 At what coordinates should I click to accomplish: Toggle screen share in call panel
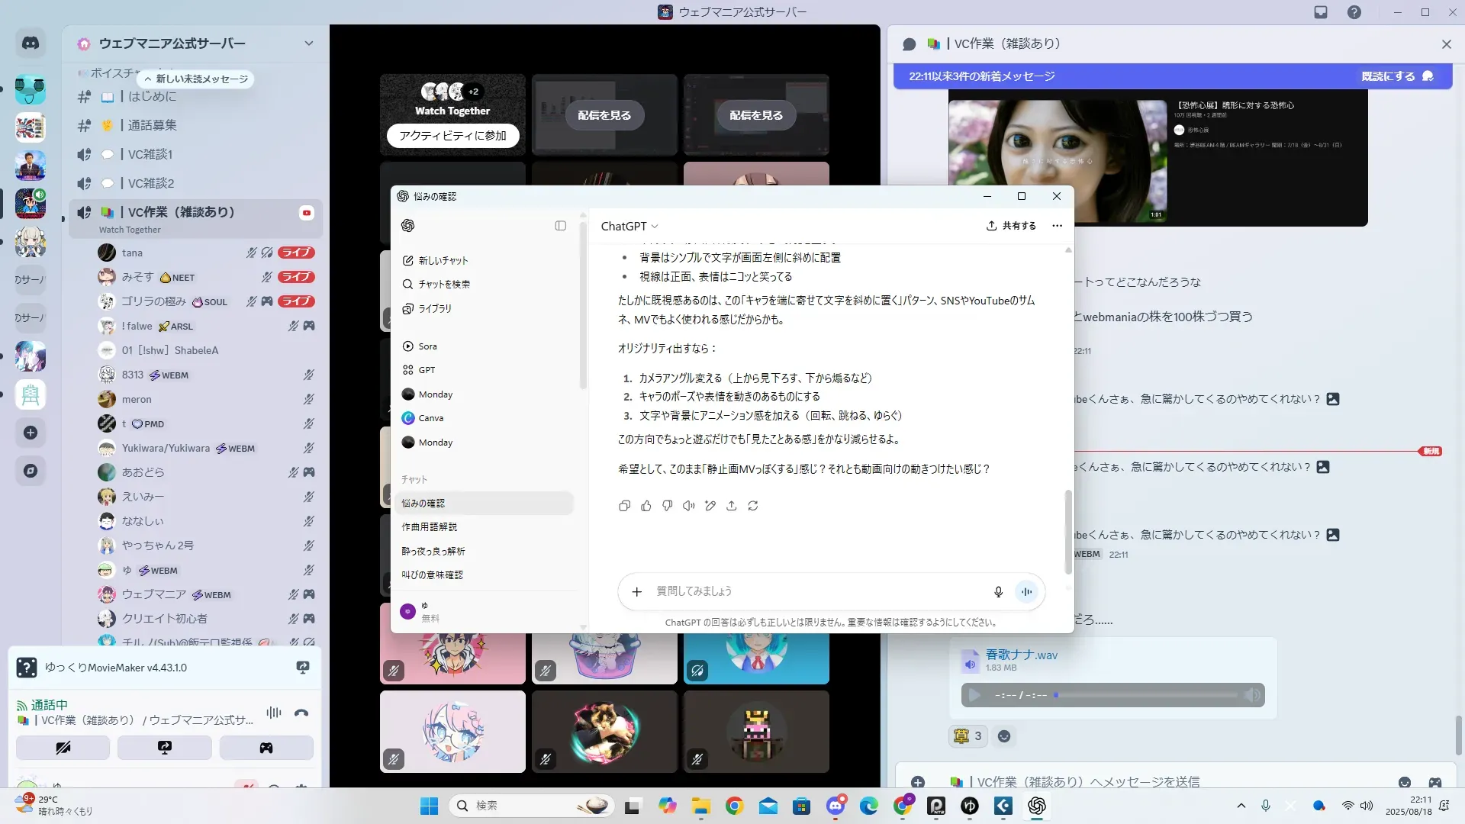pyautogui.click(x=165, y=748)
